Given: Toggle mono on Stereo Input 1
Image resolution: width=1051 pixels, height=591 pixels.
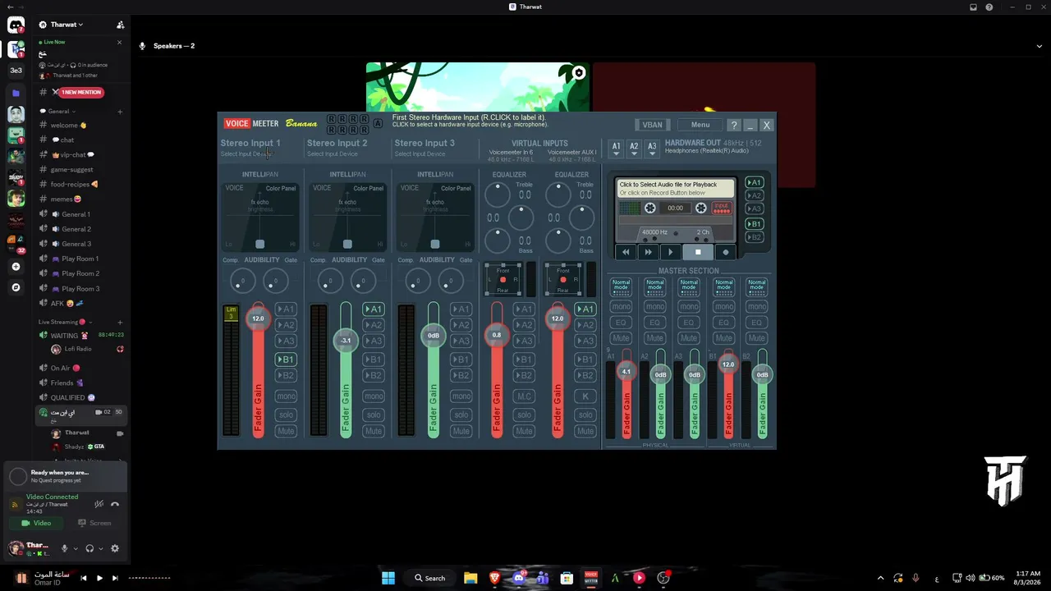Looking at the screenshot, I should point(286,396).
